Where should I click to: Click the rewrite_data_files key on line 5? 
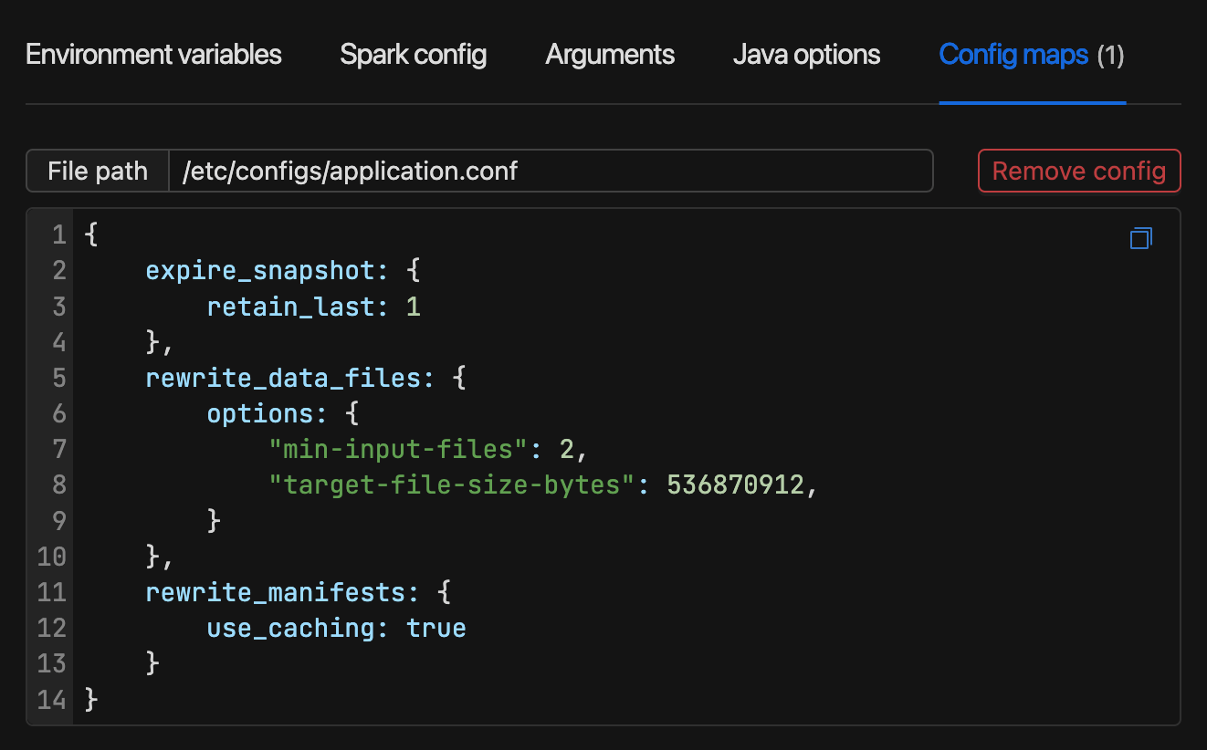pos(283,378)
